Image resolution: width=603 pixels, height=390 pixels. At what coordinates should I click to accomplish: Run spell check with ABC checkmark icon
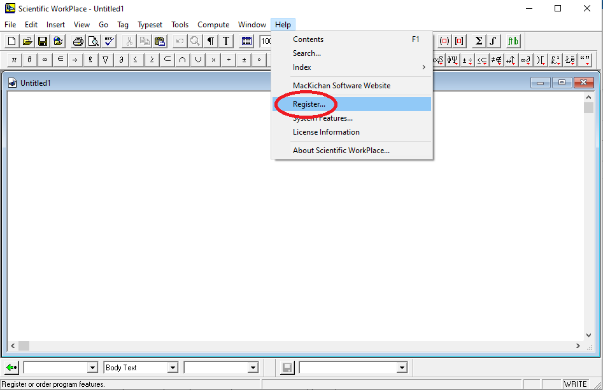tap(109, 41)
